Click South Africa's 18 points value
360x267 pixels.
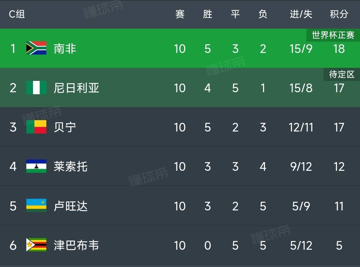tap(339, 49)
